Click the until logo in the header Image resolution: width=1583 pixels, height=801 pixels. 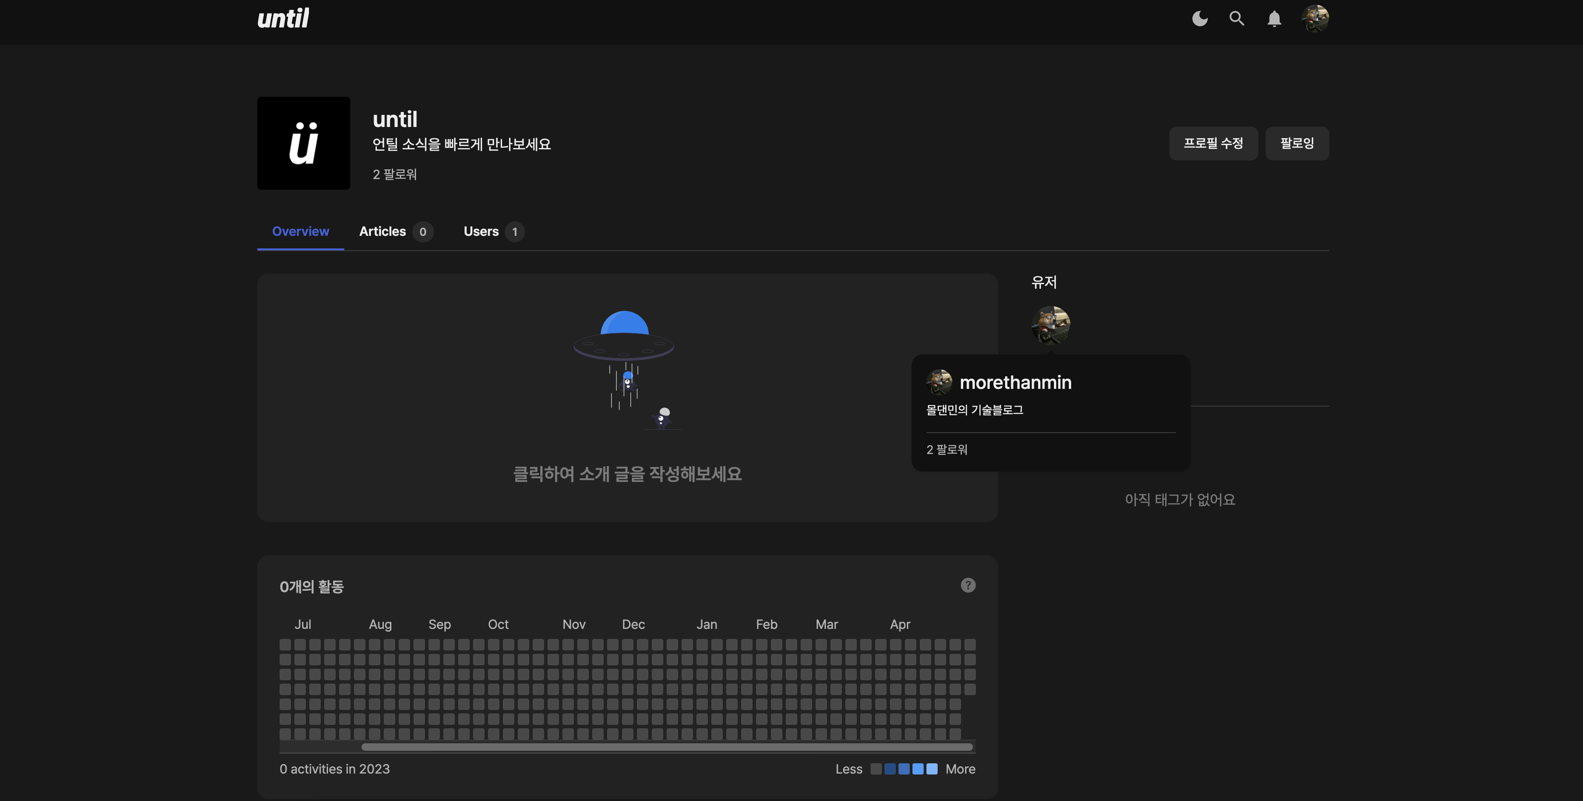coord(283,19)
